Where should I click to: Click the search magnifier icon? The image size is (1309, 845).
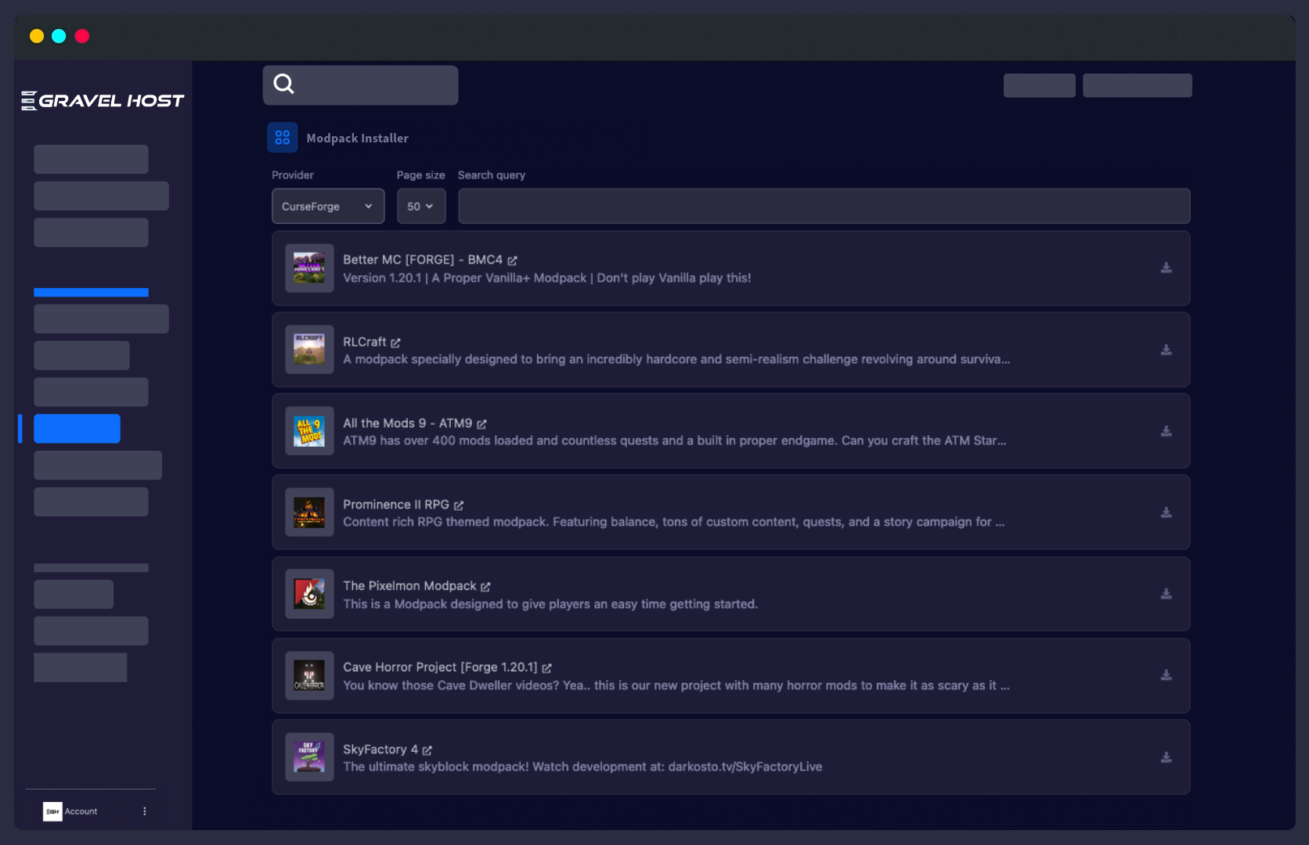point(283,84)
